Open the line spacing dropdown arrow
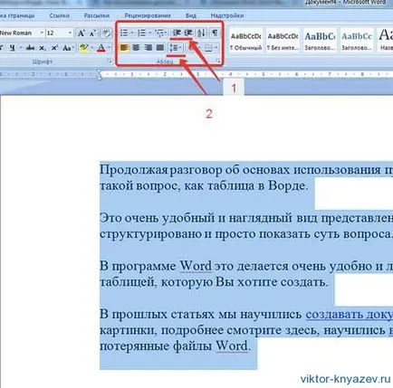 [x=180, y=48]
